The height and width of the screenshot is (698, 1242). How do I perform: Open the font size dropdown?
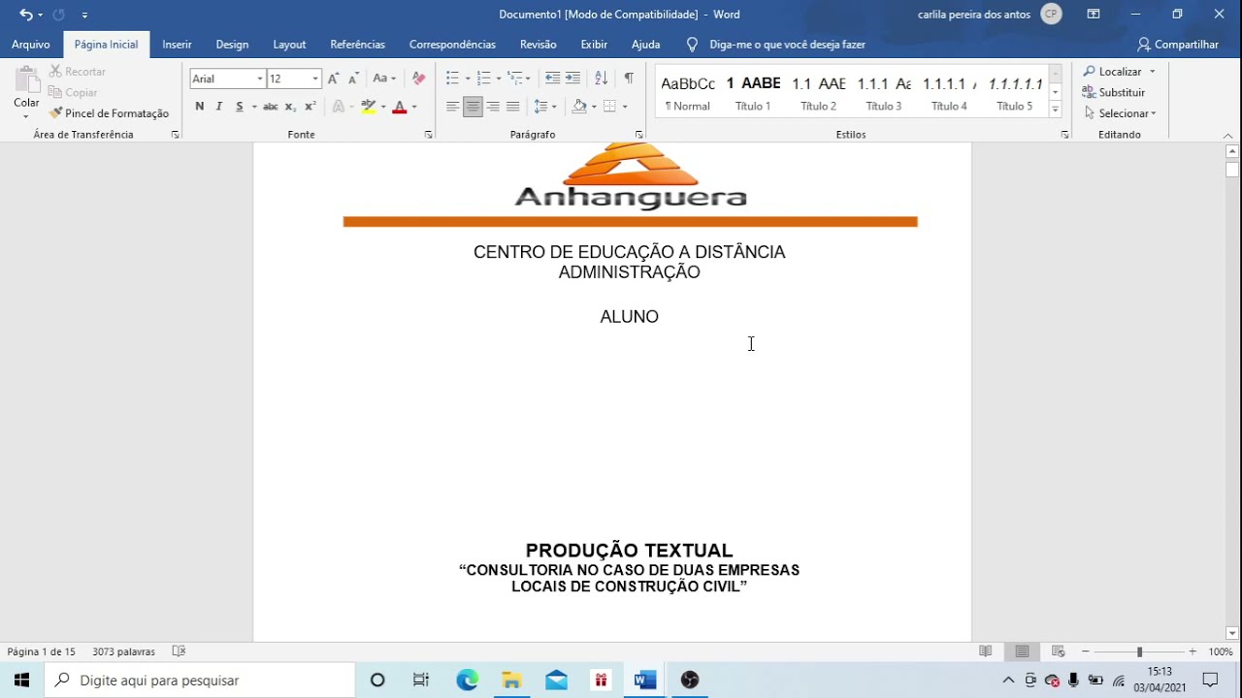pyautogui.click(x=315, y=79)
